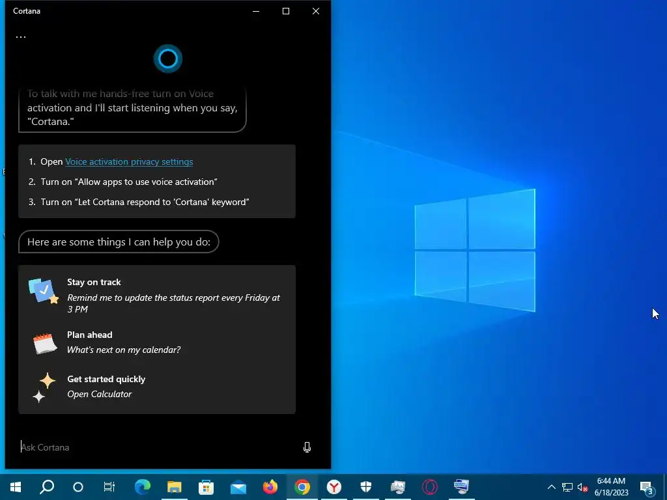This screenshot has width=667, height=500.
Task: Click the Stay on track checklist icon
Action: point(44,291)
